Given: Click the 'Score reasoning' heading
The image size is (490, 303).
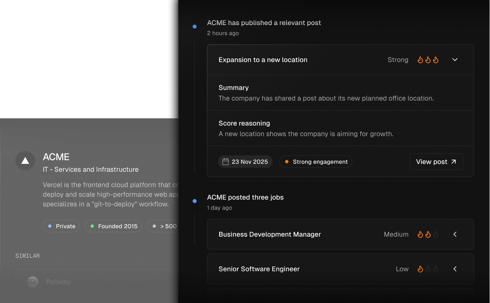Looking at the screenshot, I should point(244,123).
